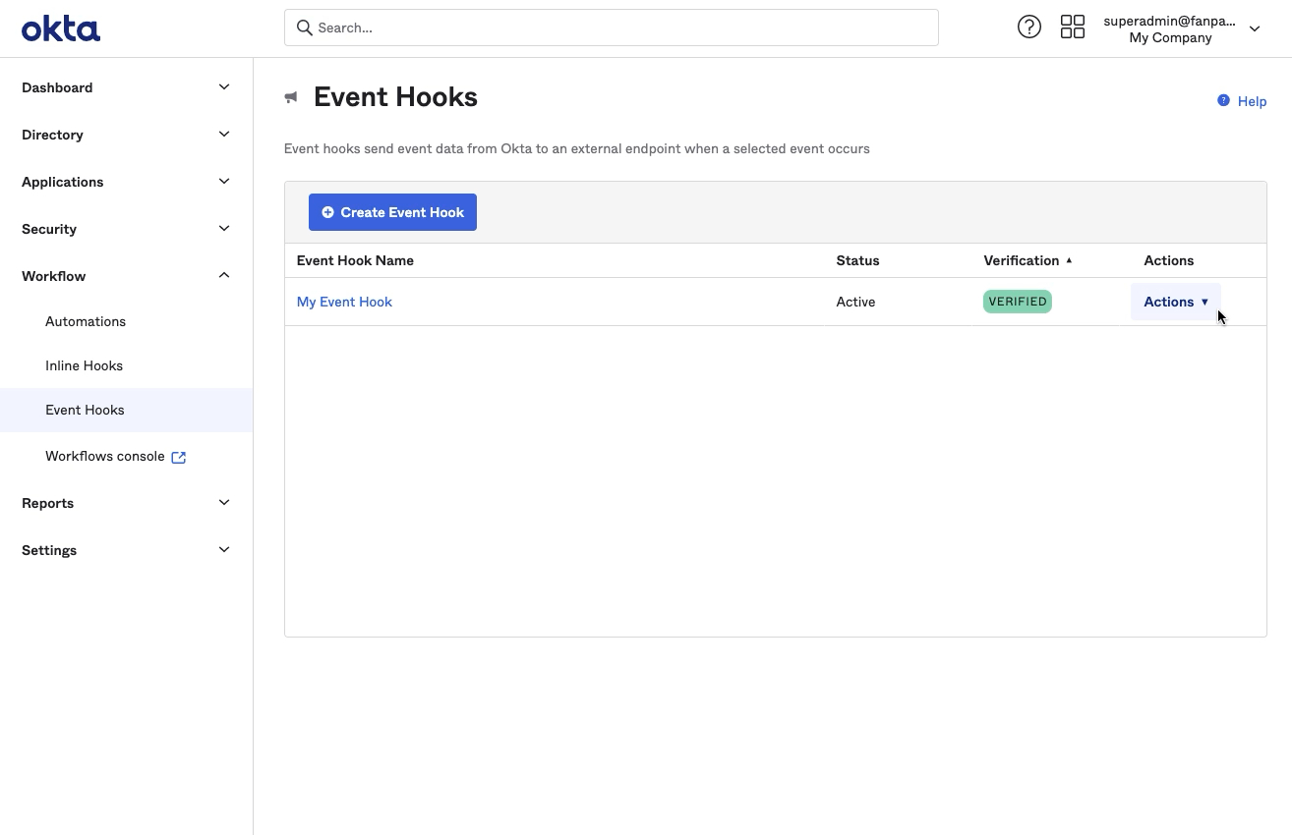Click the search magnifier icon

(305, 28)
